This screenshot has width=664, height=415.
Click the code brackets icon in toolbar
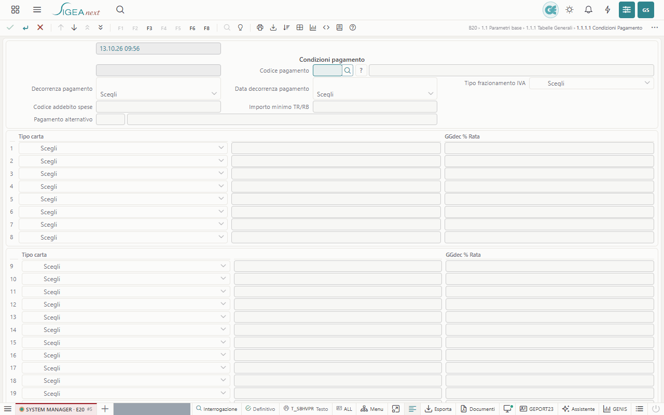point(326,27)
